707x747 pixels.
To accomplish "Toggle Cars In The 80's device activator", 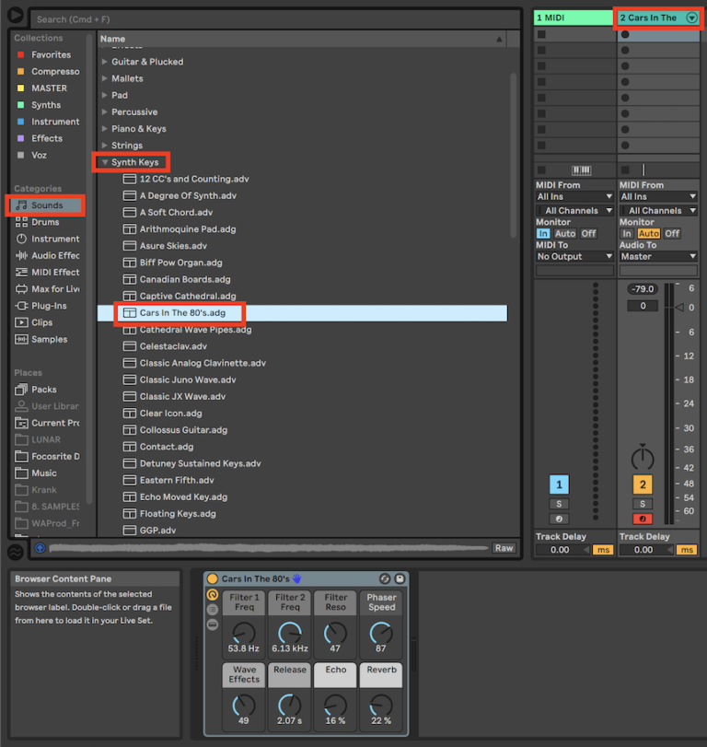I will coord(213,578).
